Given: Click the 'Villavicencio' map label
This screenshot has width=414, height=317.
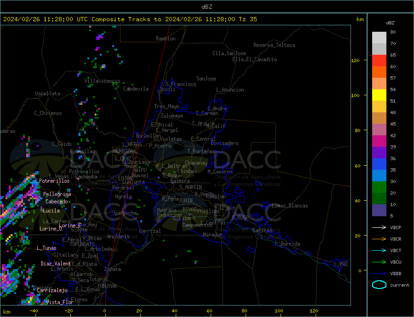Looking at the screenshot, I should [102, 81].
